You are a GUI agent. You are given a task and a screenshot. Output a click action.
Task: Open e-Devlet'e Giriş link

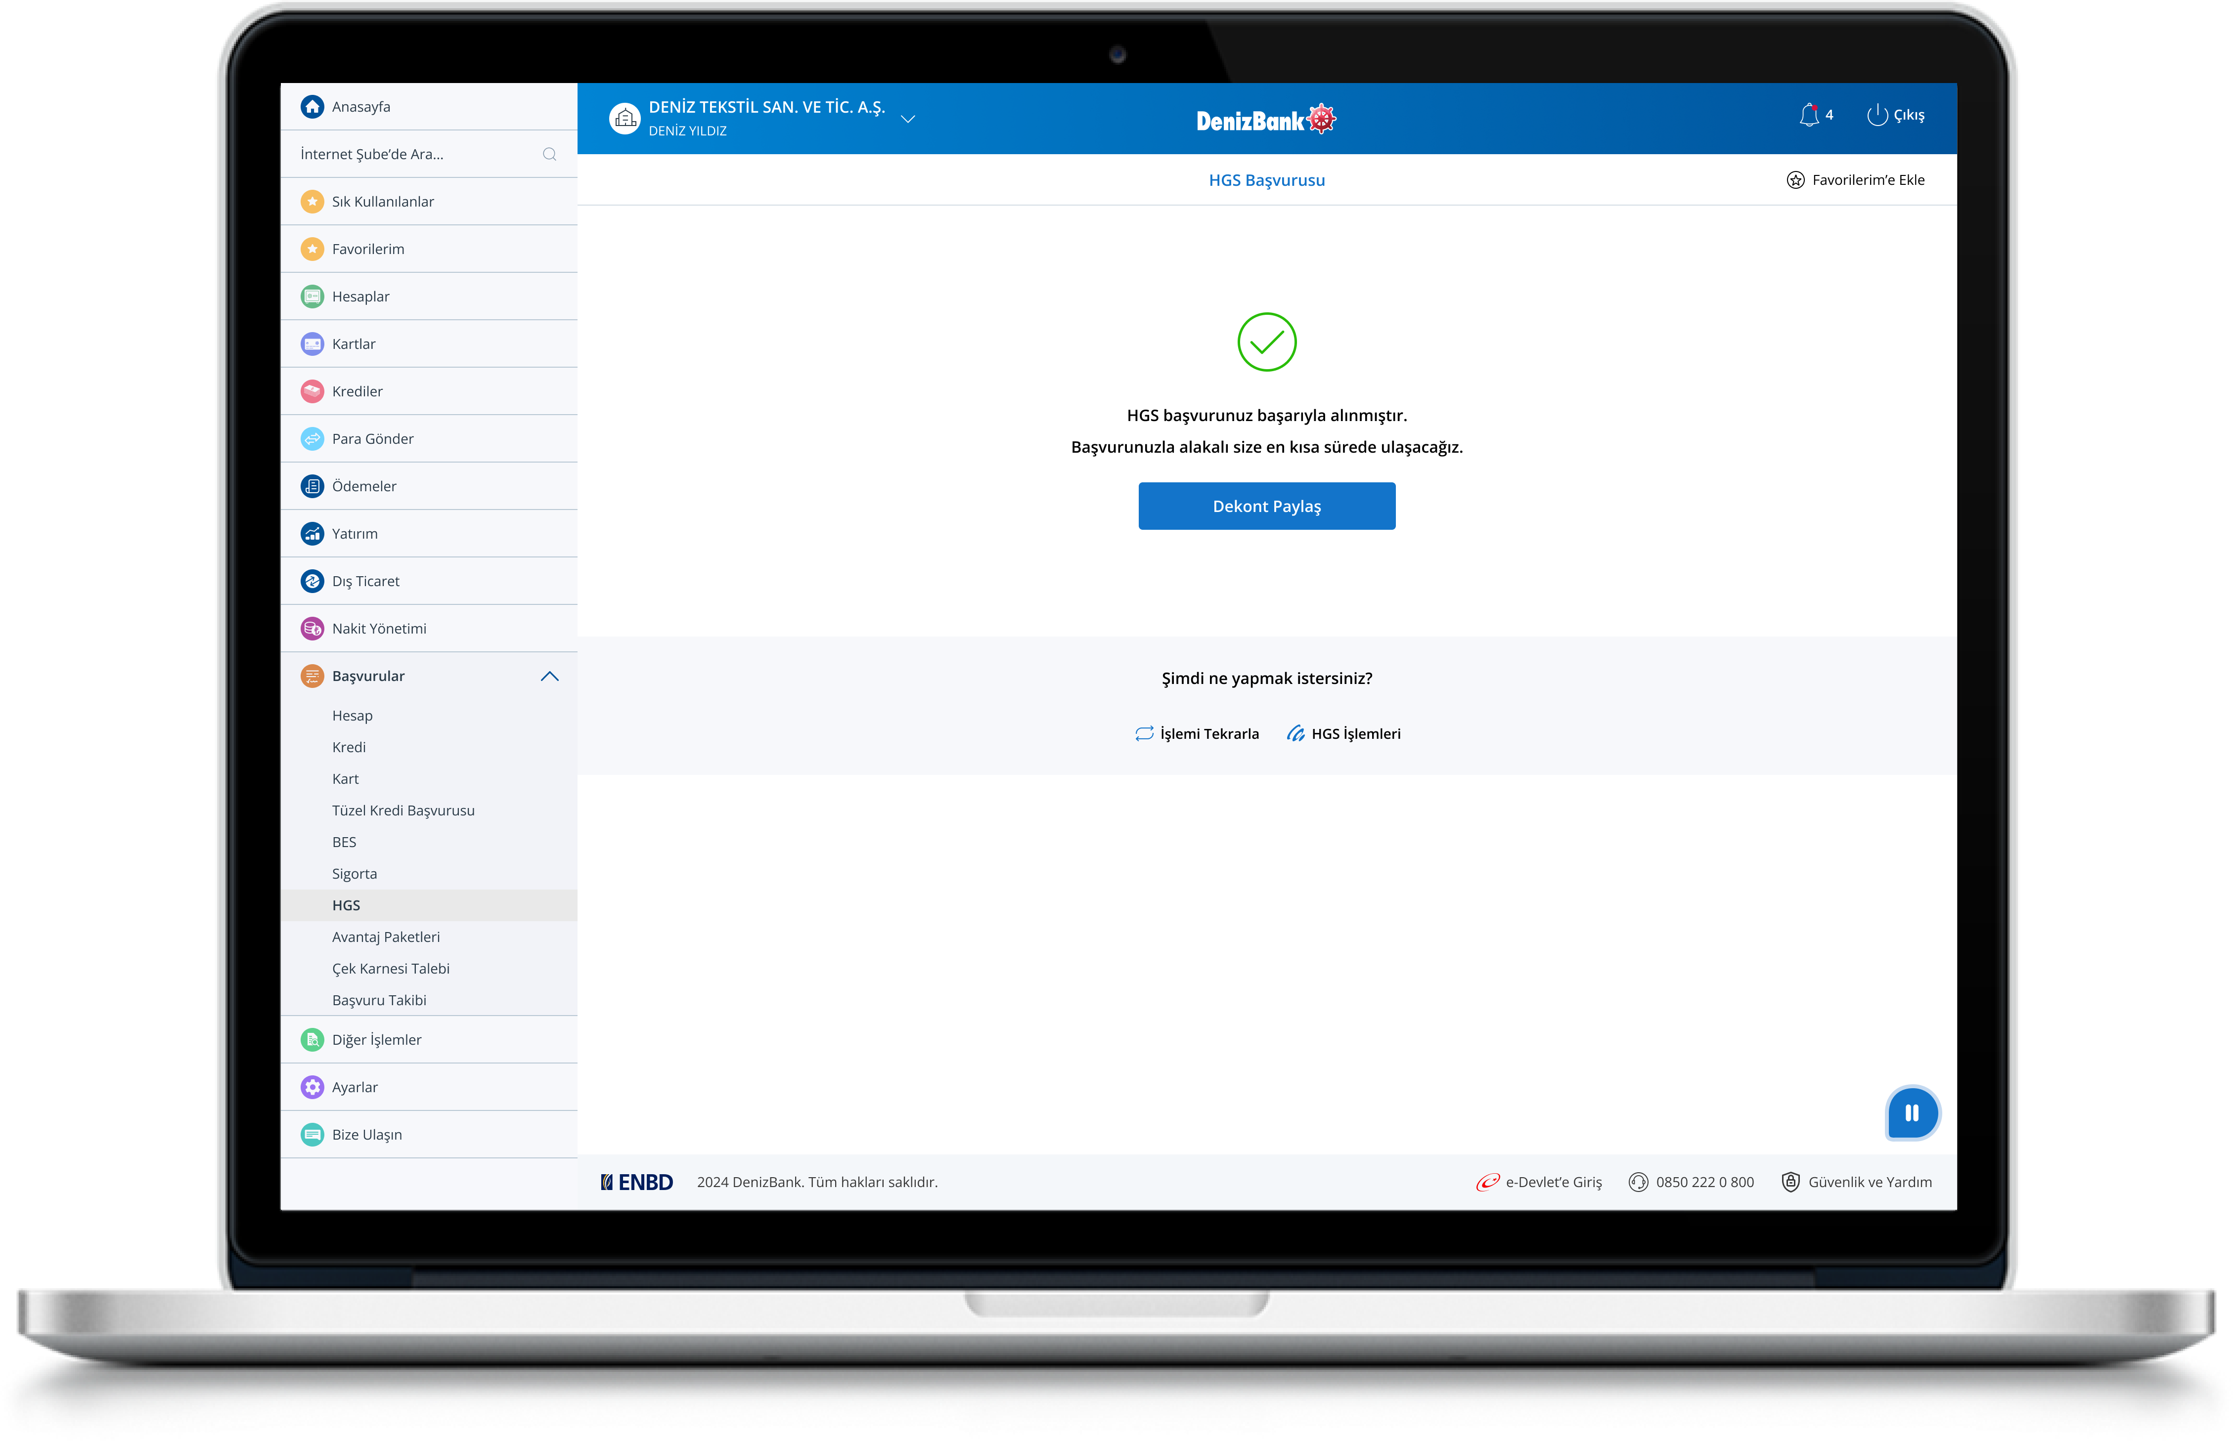(x=1553, y=1183)
